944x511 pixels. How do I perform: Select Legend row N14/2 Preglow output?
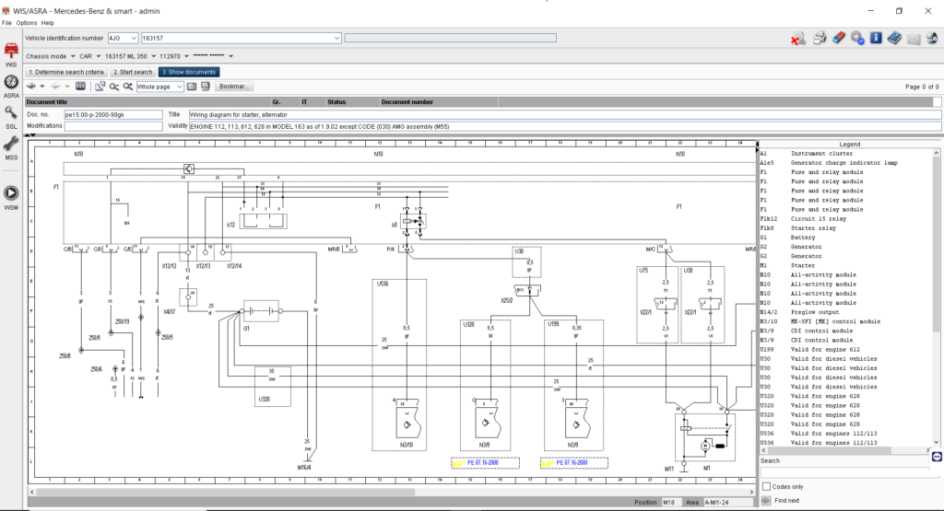pos(846,312)
